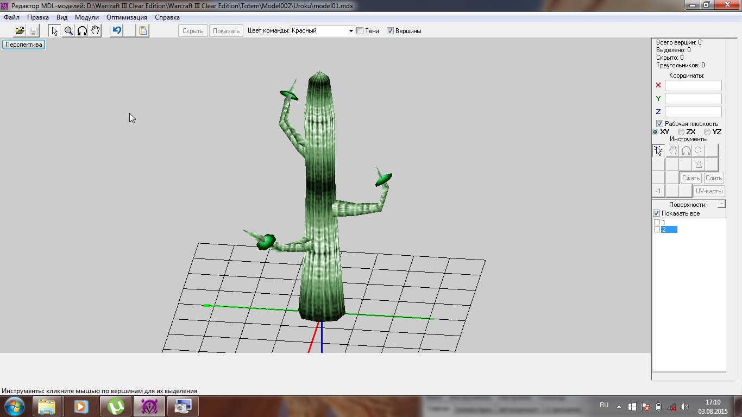Select surface 2 in the surfaces list
The height and width of the screenshot is (417, 742).
point(669,230)
